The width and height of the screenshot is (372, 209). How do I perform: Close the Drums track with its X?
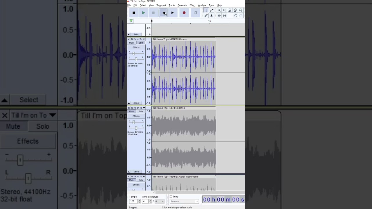point(129,39)
